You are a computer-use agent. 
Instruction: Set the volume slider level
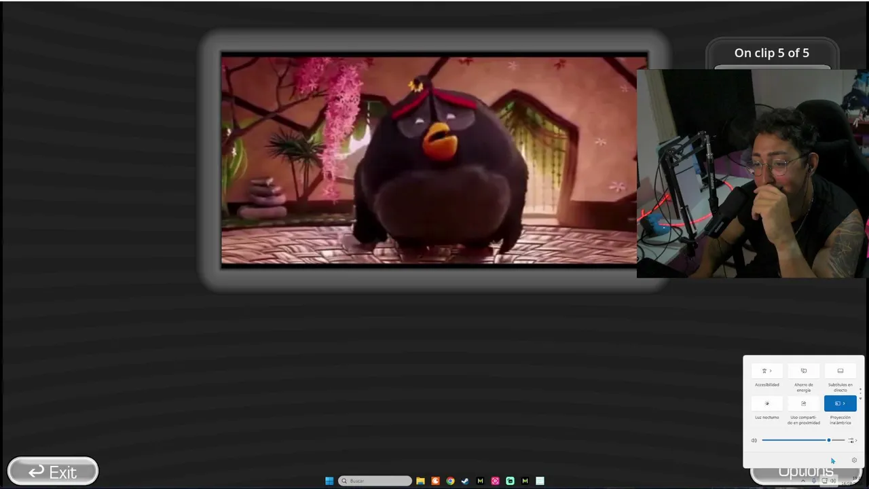coord(803,440)
